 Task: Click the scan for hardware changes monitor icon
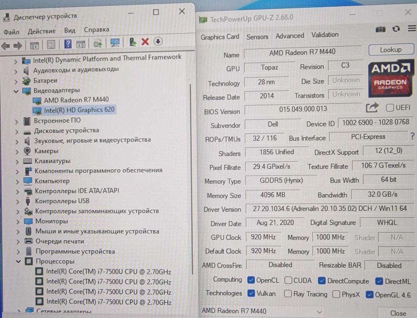[x=115, y=42]
